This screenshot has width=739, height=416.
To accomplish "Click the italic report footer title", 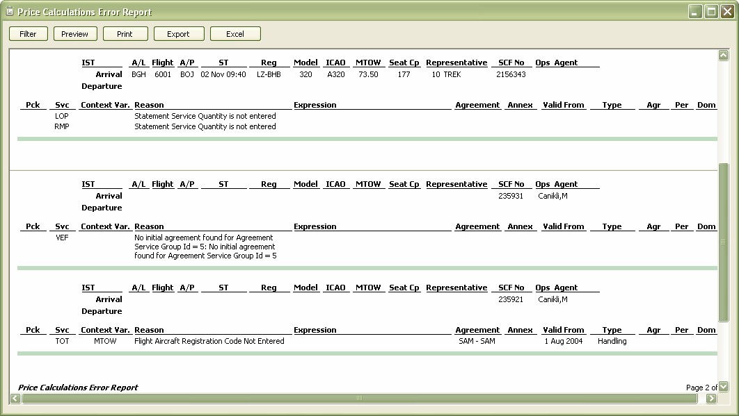I will coord(78,388).
